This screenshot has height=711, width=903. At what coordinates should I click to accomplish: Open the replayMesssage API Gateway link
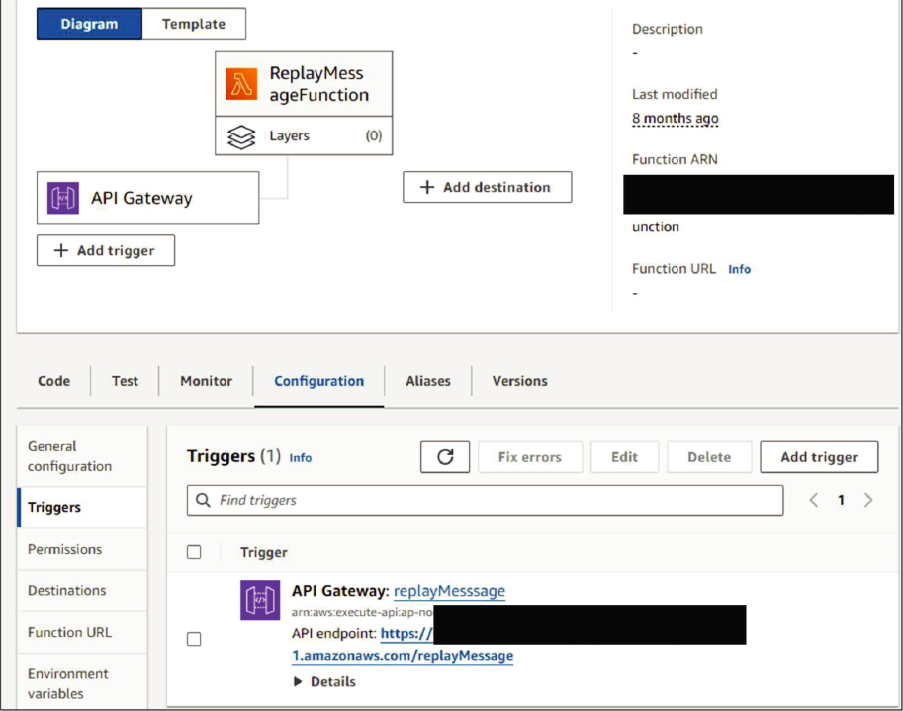449,591
